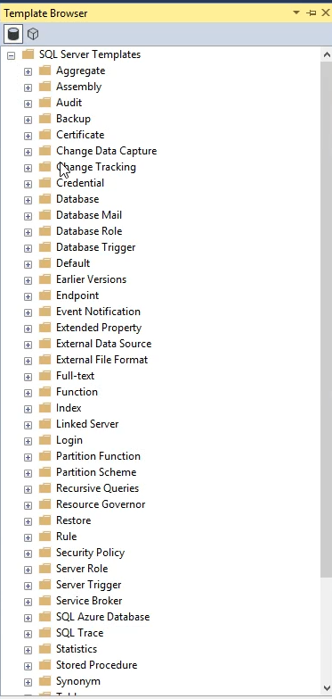332x699 pixels.
Task: Collapse the SQL Server Templates root node
Action: [12, 55]
